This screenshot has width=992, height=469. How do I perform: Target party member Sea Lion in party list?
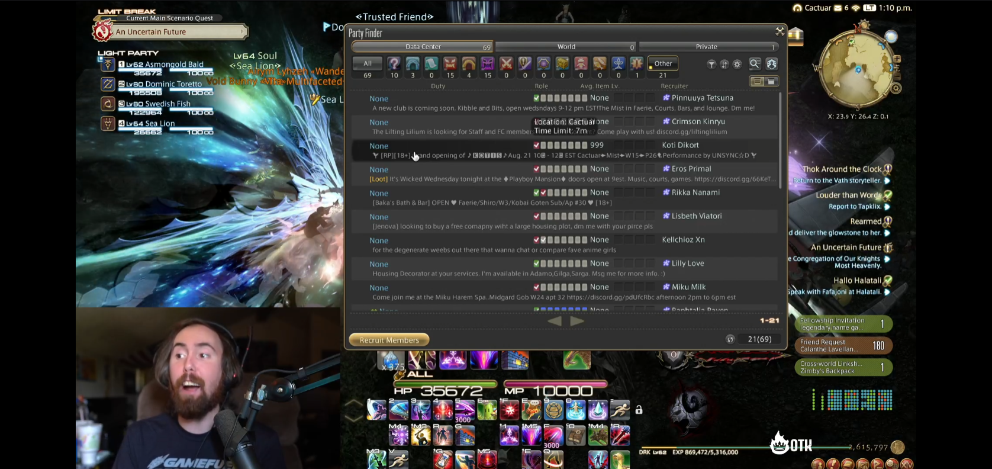pos(157,127)
